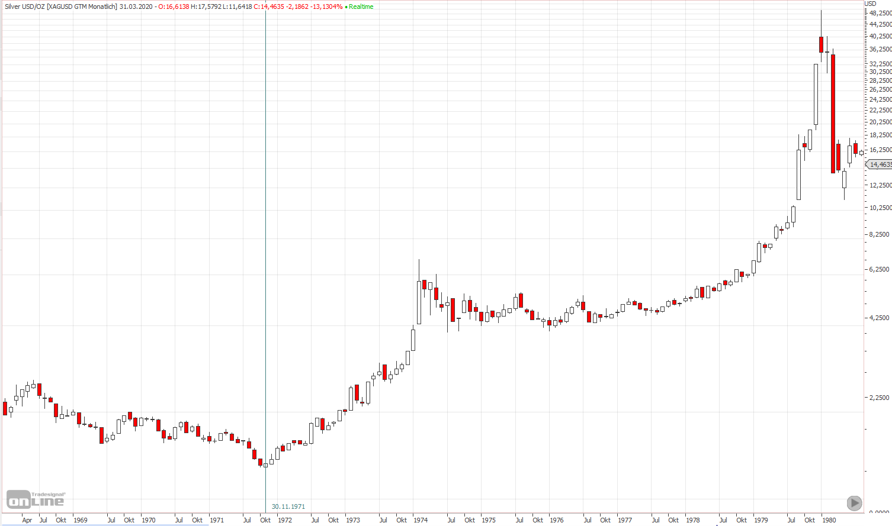Click the 1974 year label on the time axis
This screenshot has width=892, height=526.
coord(421,520)
